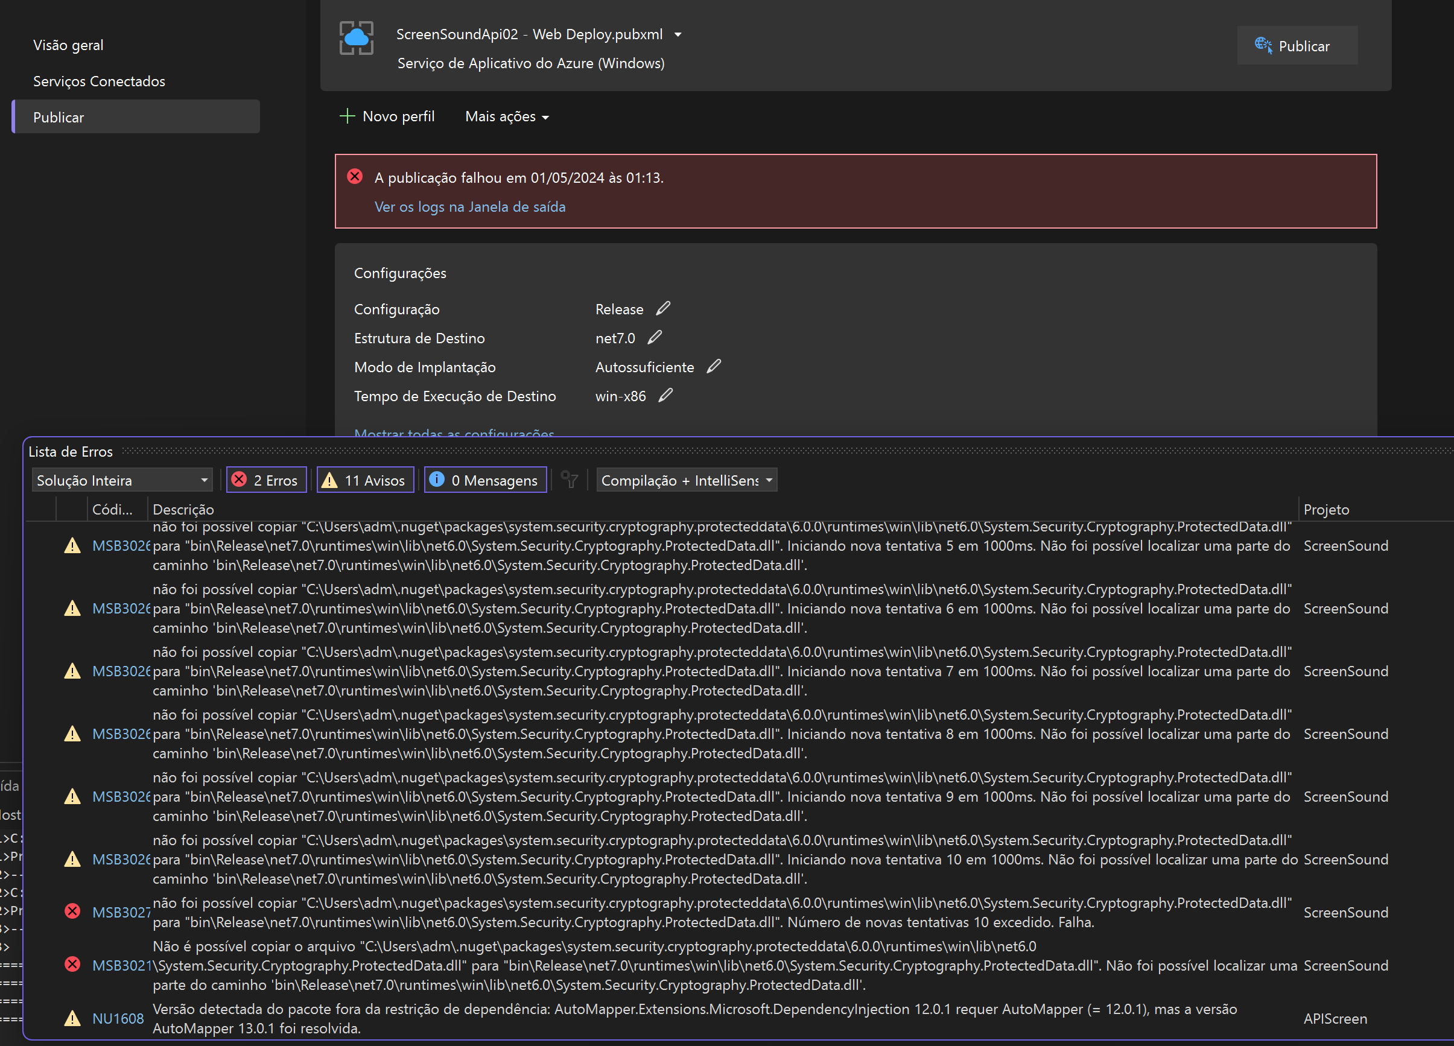Select the tentativa 8 warning description

[722, 734]
